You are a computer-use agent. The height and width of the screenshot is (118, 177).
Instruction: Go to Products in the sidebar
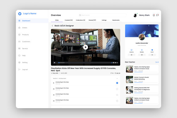32,35
